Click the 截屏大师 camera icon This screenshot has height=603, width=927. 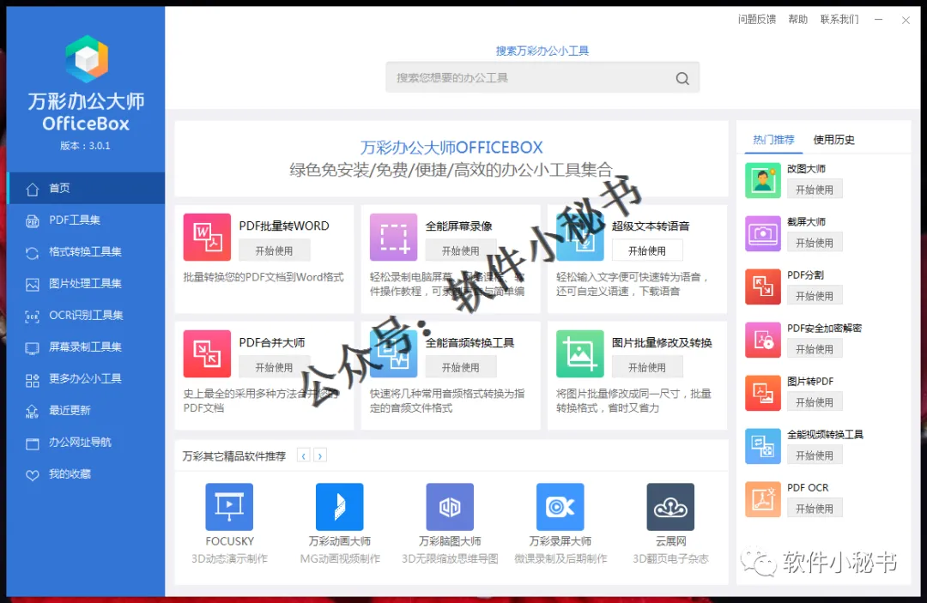tap(763, 233)
